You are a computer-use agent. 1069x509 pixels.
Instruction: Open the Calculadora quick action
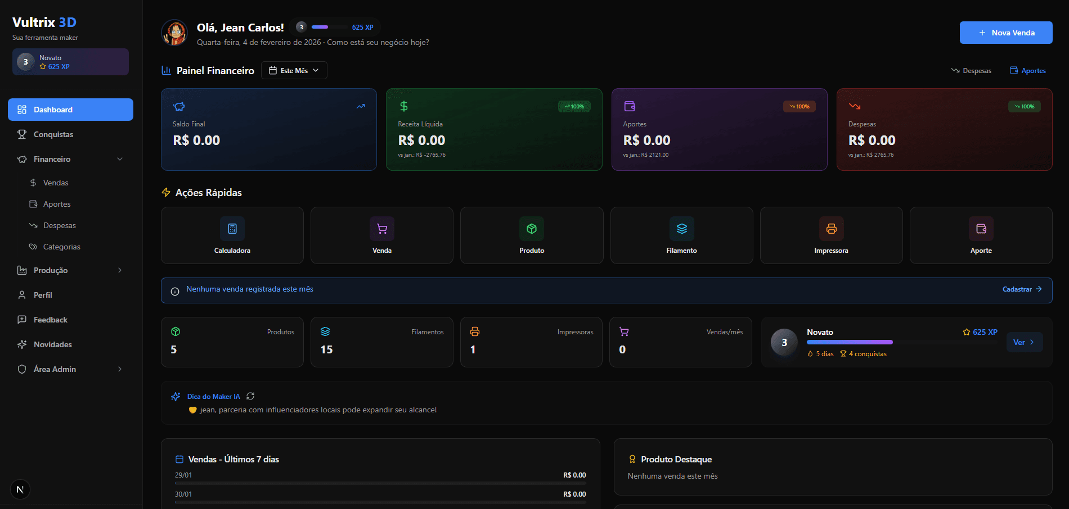pyautogui.click(x=232, y=229)
